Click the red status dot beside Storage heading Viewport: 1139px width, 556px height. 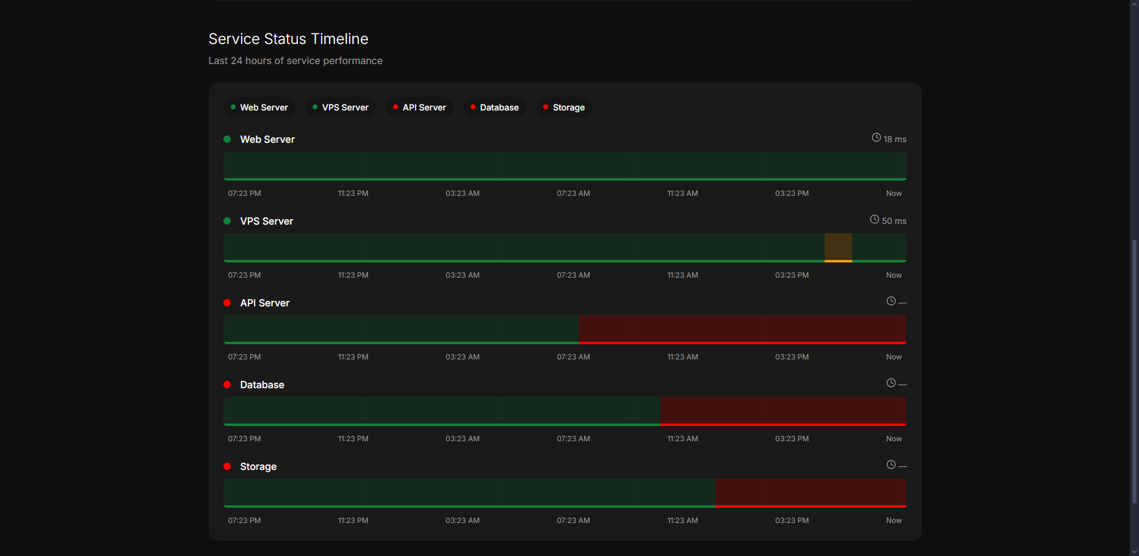pos(227,467)
